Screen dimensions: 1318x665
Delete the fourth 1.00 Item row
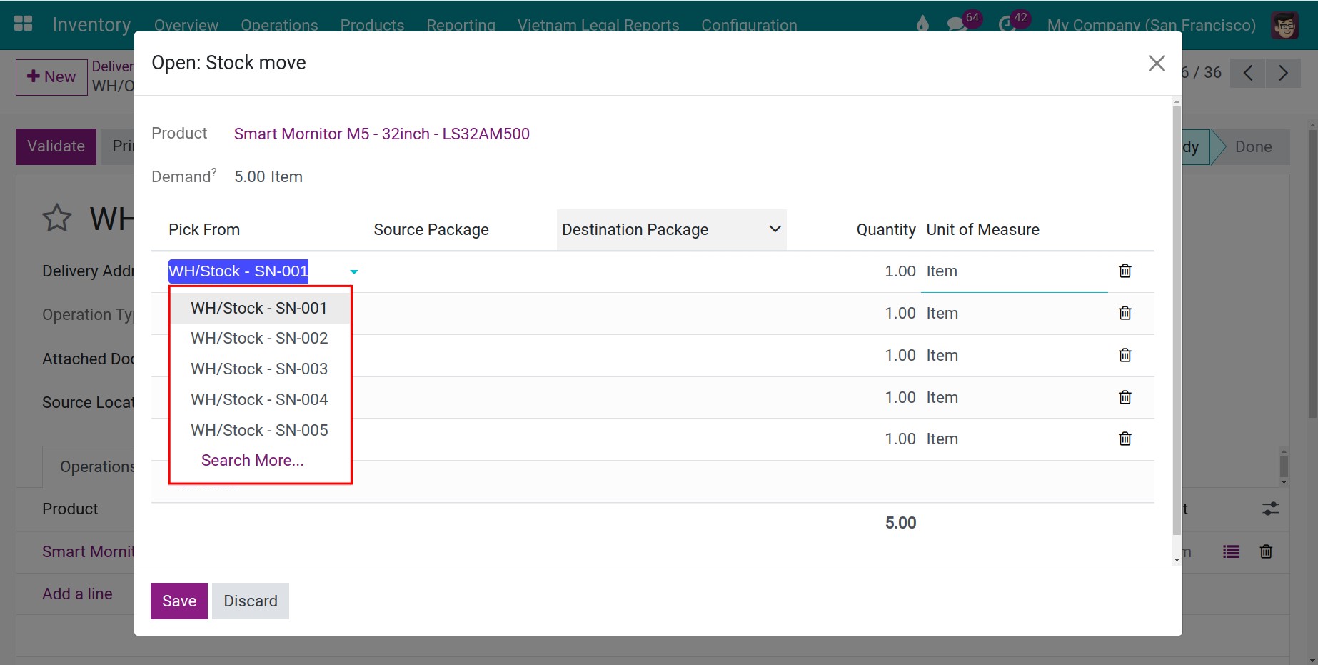[1125, 397]
